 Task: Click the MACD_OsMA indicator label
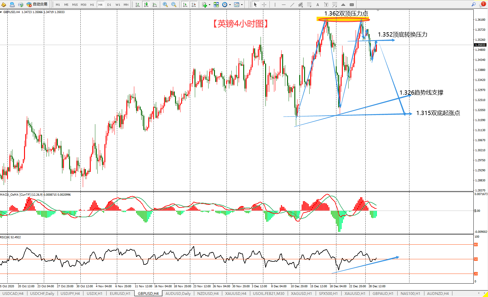pos(35,195)
